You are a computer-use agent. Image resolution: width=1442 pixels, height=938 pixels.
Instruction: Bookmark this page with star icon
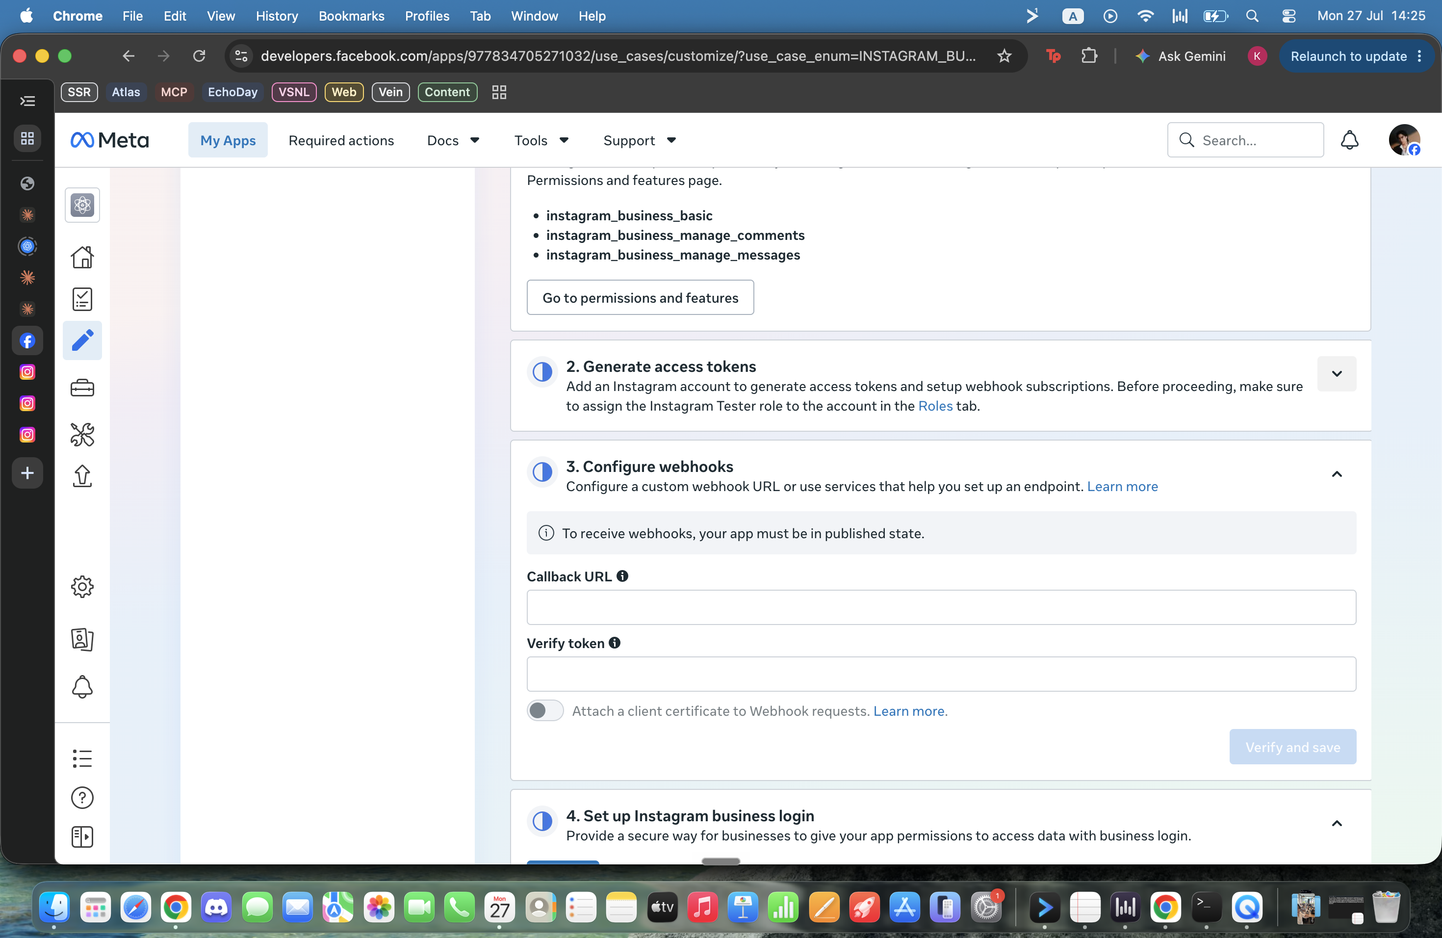click(1004, 56)
